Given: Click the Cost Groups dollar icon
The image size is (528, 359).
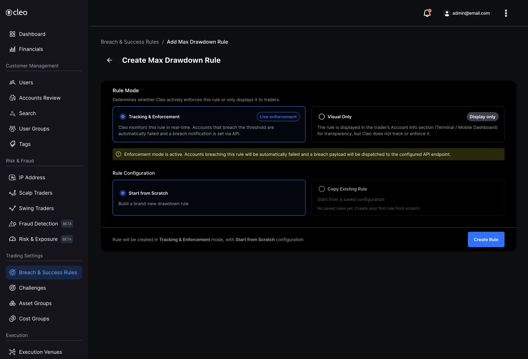Looking at the screenshot, I should (12, 319).
